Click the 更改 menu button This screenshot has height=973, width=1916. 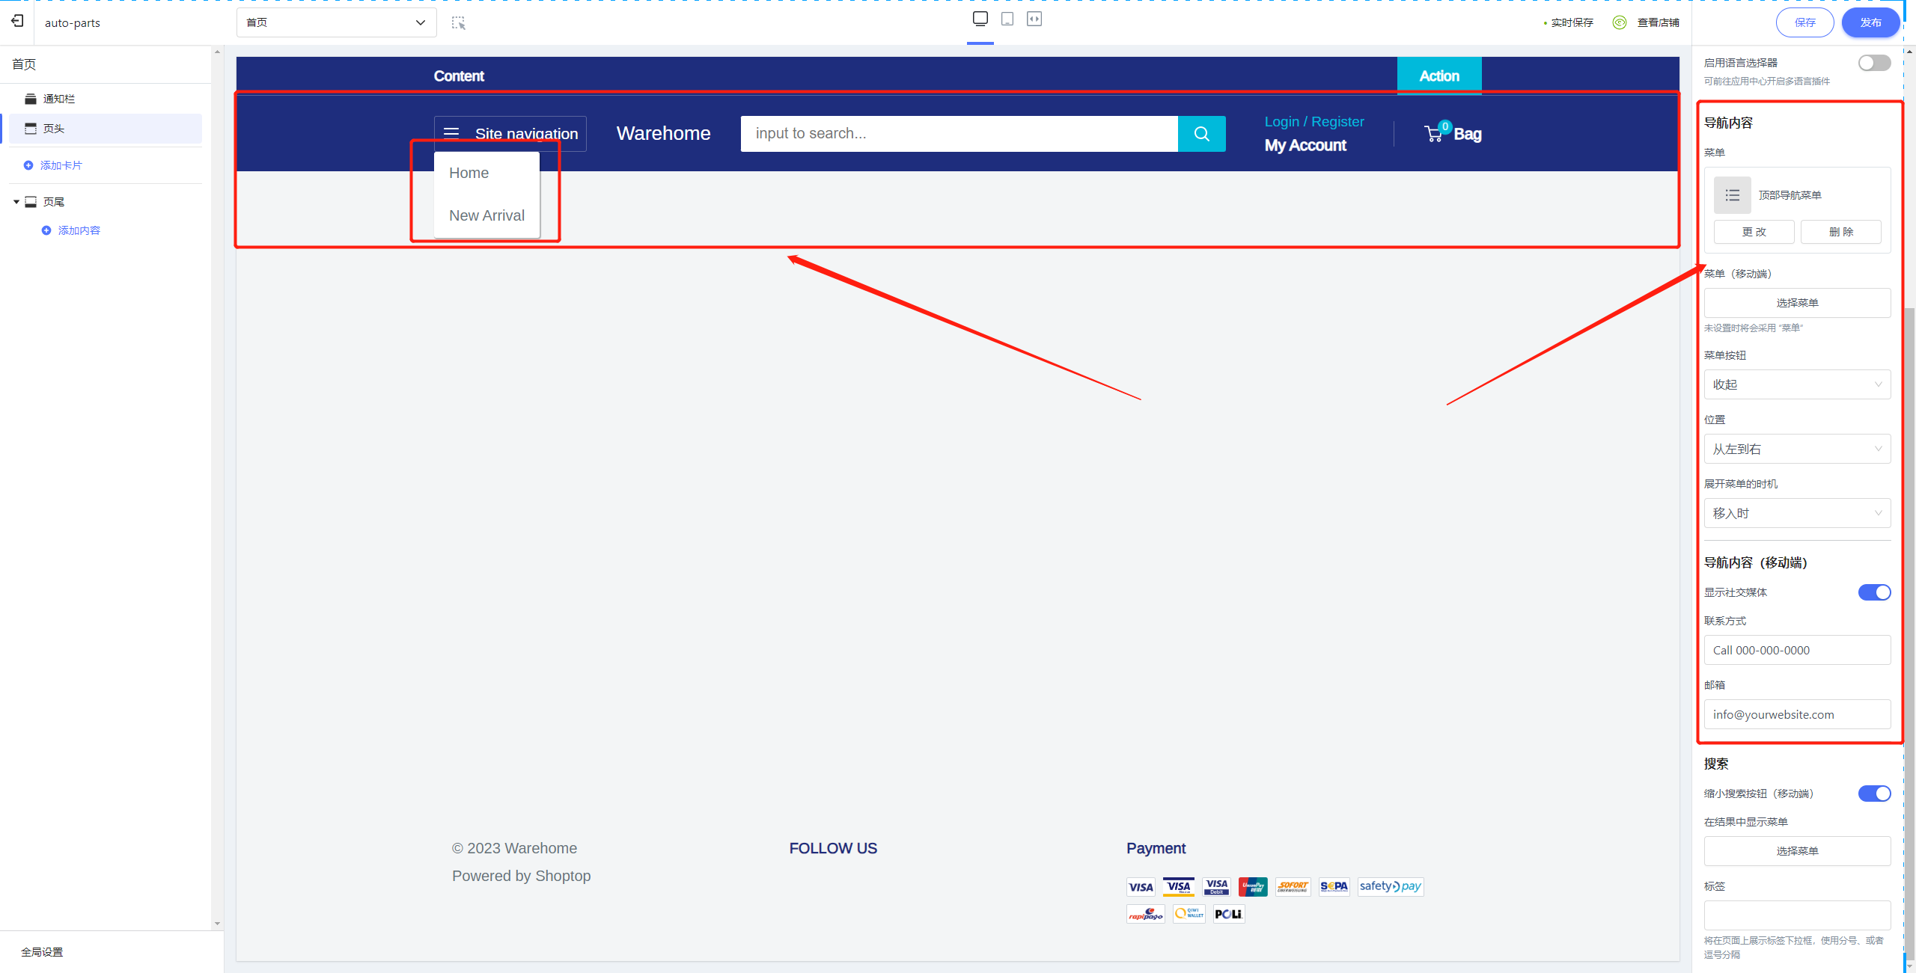tap(1754, 232)
